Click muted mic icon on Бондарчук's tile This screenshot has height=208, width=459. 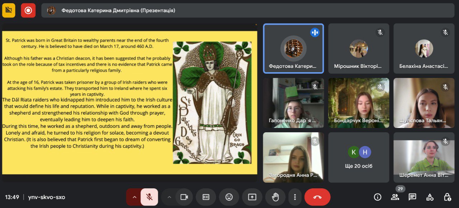pos(380,87)
